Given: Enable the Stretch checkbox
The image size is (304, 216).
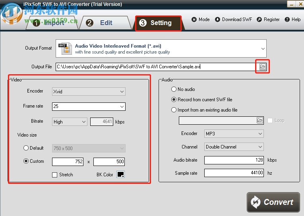Looking at the screenshot, I should point(55,175).
